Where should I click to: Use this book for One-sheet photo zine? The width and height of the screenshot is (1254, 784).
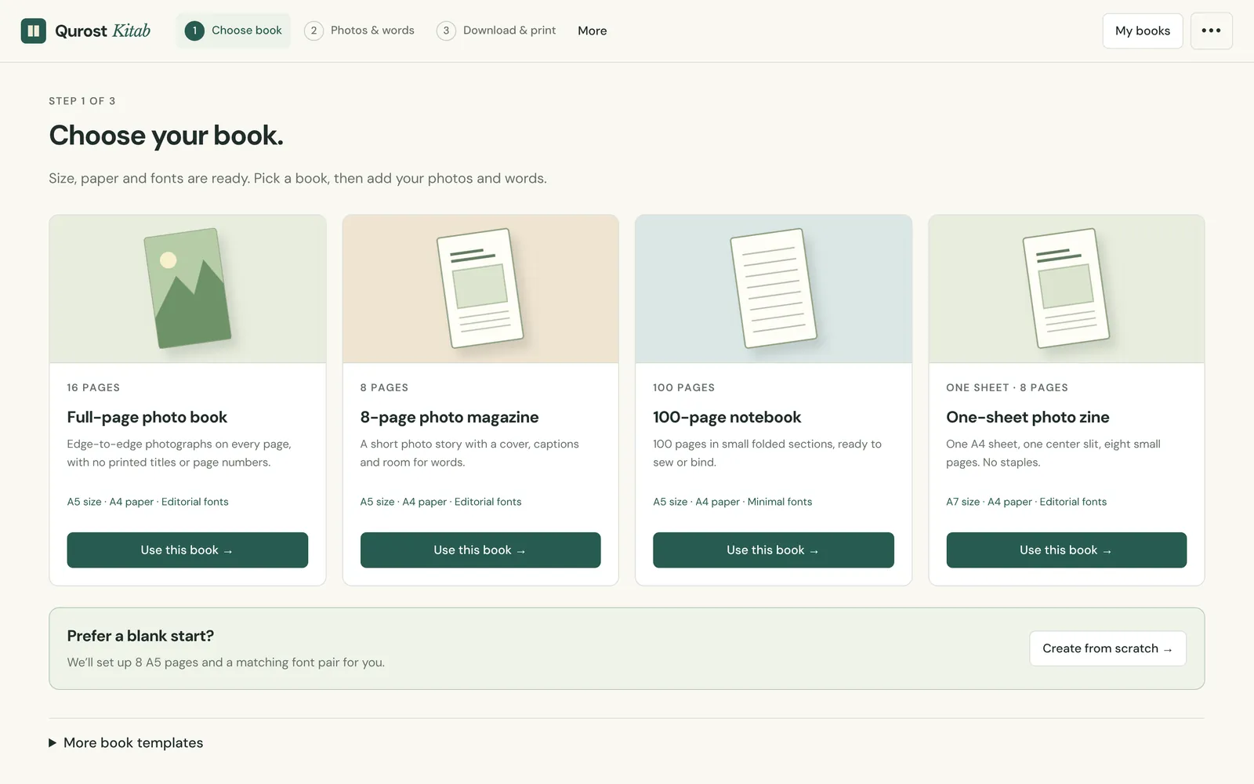(x=1066, y=550)
